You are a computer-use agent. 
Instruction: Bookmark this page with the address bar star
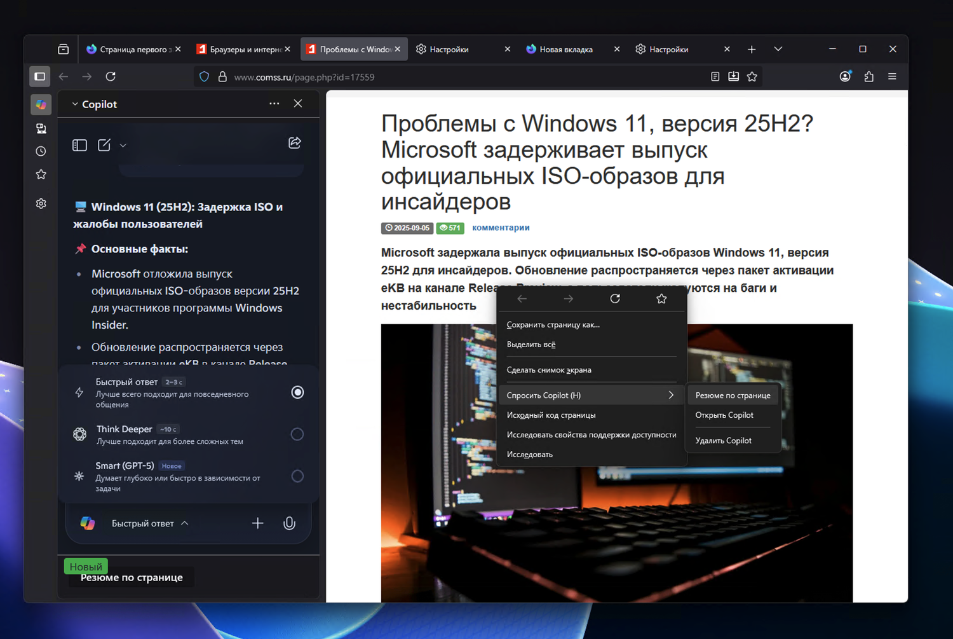point(752,77)
